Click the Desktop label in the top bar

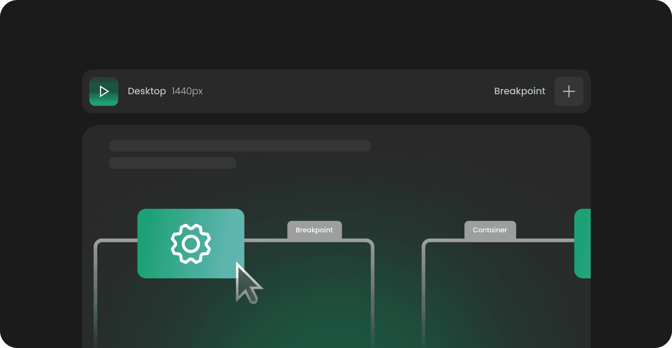pyautogui.click(x=147, y=91)
